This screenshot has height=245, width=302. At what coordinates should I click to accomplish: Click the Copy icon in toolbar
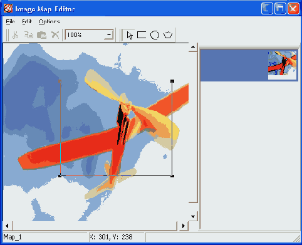coord(29,35)
